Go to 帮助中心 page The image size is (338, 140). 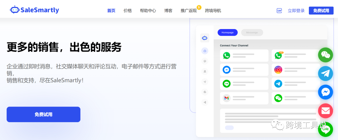pyautogui.click(x=148, y=11)
